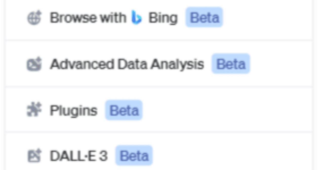Pick the DALL·E 3 option

click(x=79, y=156)
